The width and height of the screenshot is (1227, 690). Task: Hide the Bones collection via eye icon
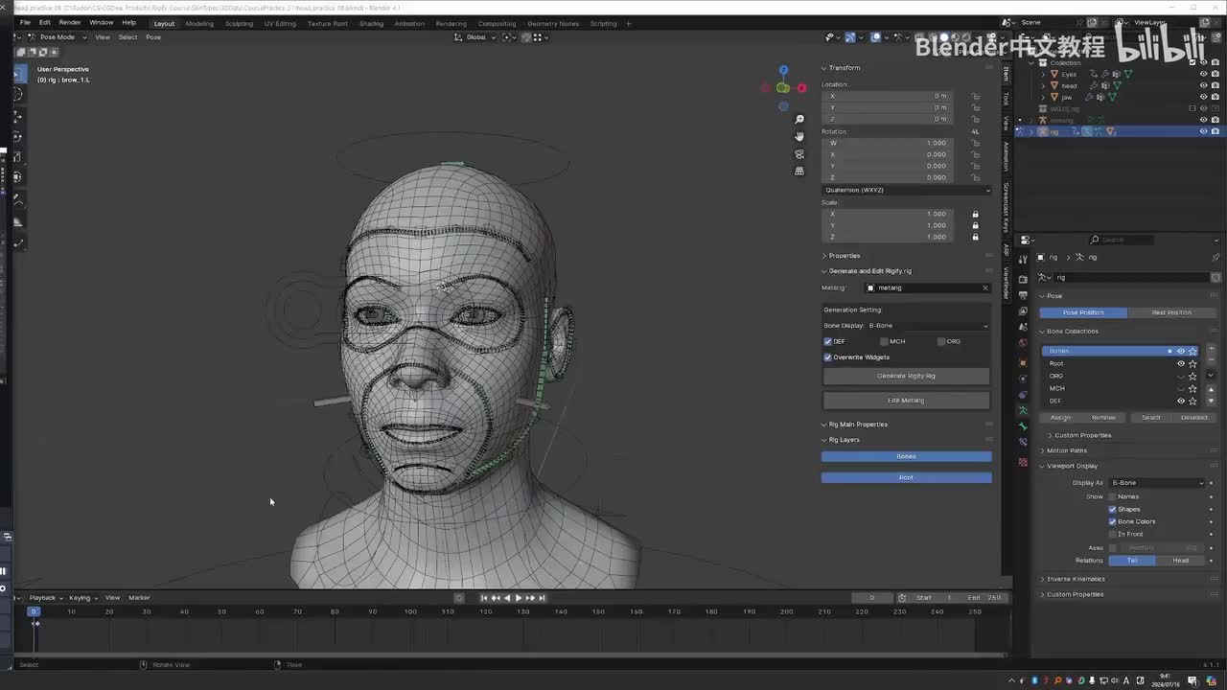pyautogui.click(x=1181, y=351)
